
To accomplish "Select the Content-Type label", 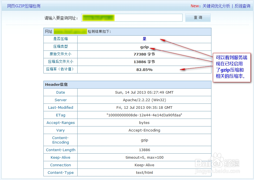I will click(60, 172).
